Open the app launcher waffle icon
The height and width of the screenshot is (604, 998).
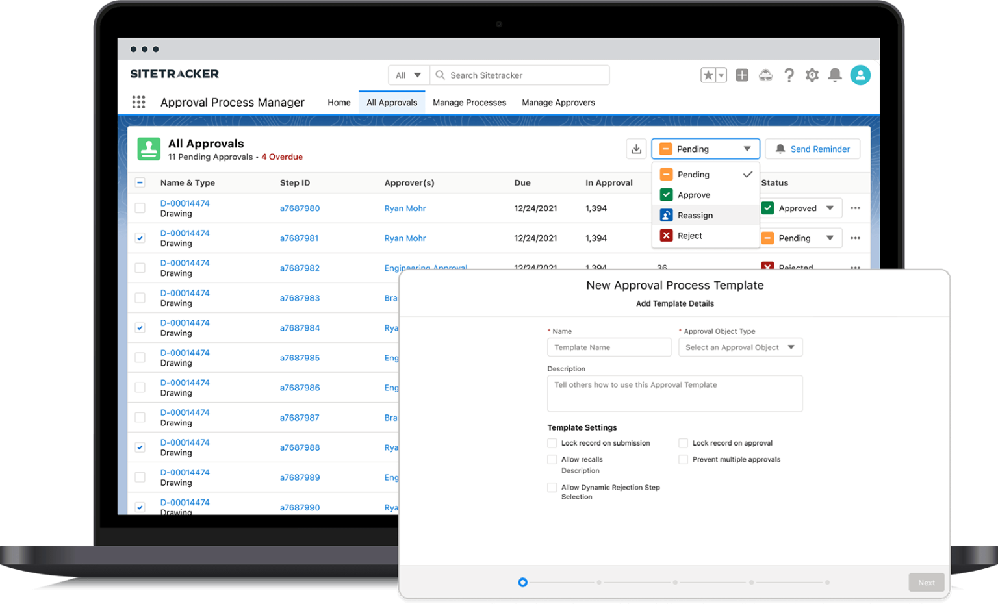click(138, 102)
